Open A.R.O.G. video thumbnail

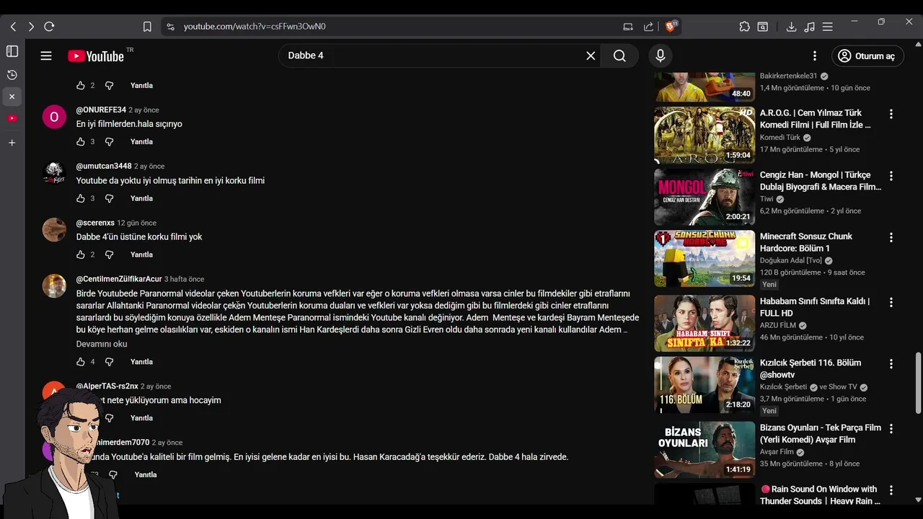[705, 136]
